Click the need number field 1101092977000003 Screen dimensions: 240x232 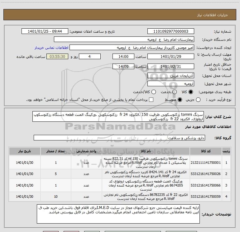pyautogui.click(x=171, y=31)
